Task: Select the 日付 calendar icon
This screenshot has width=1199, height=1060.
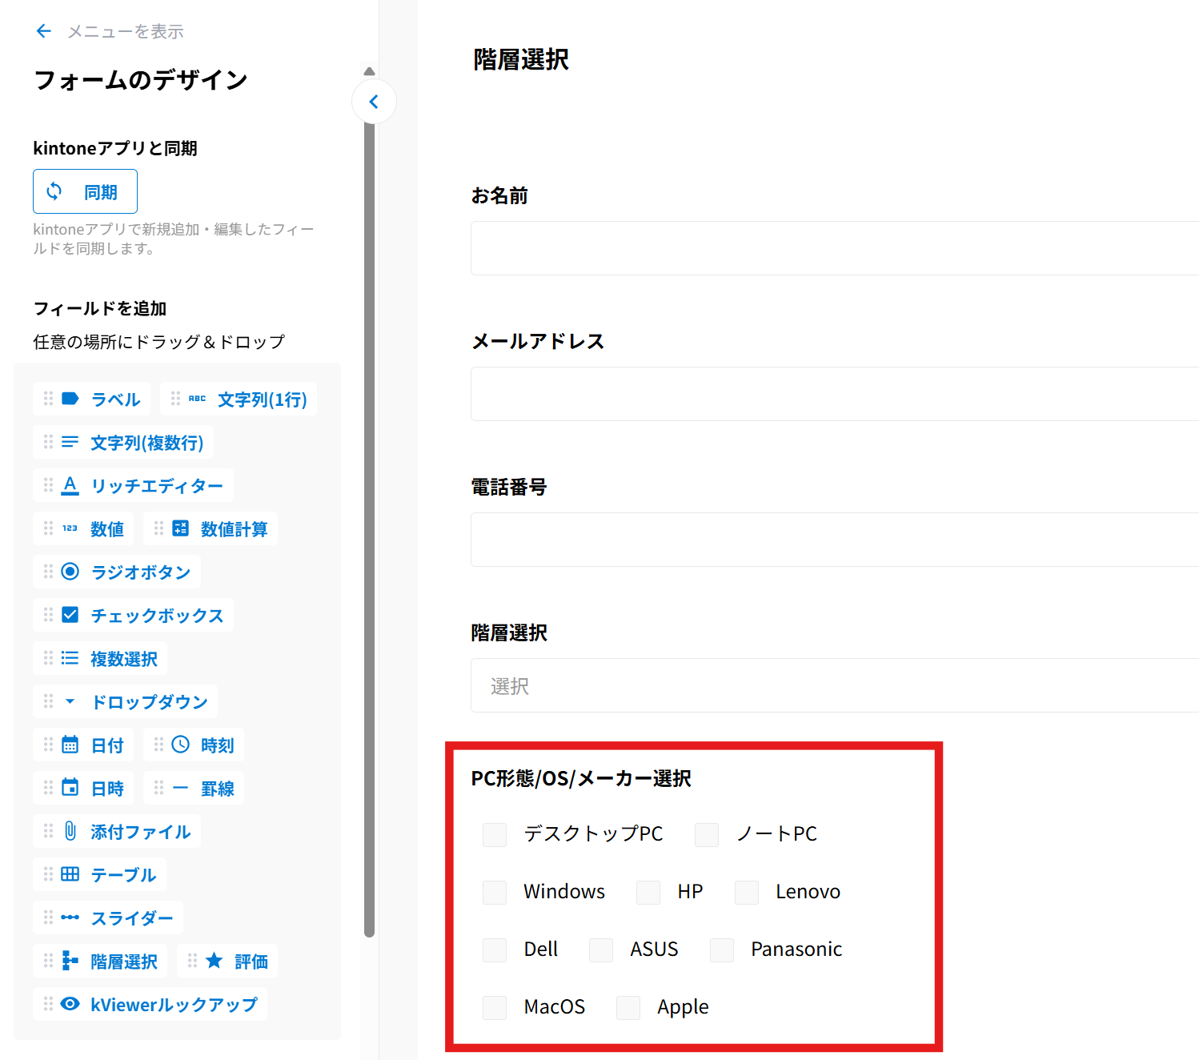Action: [70, 745]
